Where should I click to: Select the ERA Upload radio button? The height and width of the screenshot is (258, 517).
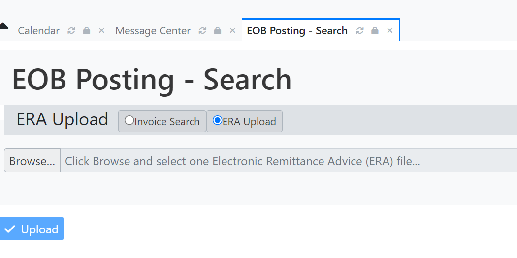click(x=217, y=121)
